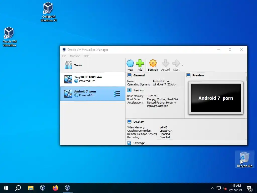Open the taskbar clock and date

[x=235, y=188]
